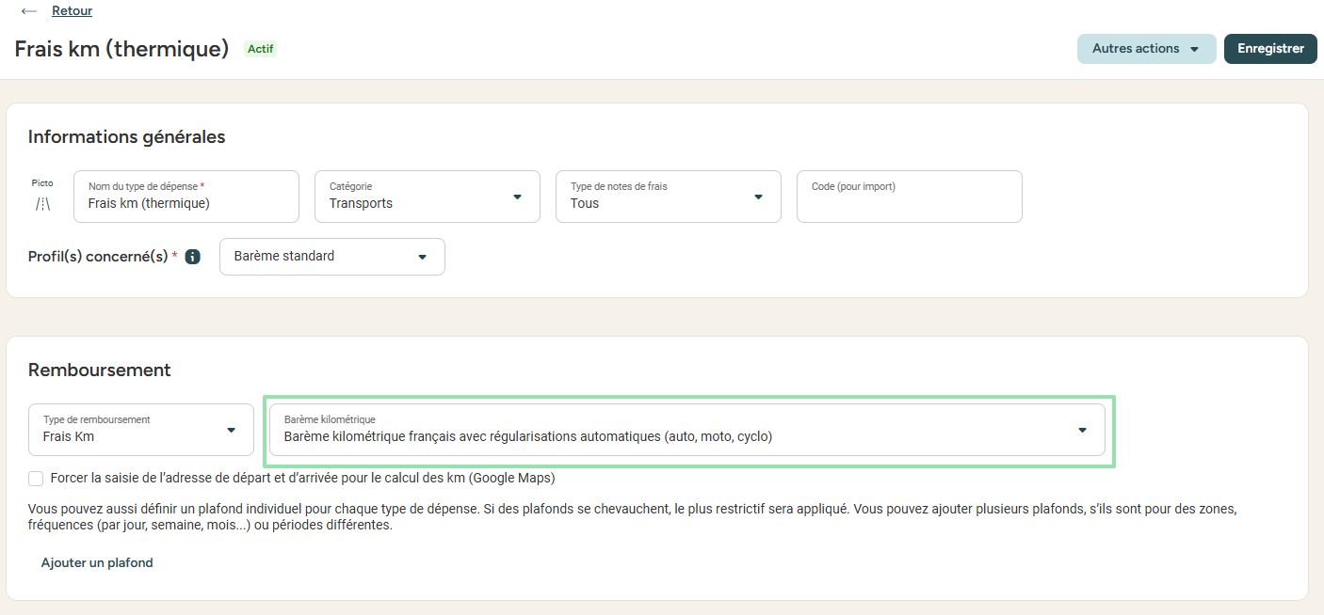Click the info icon beside Profil(s) concerné(s)
The width and height of the screenshot is (1324, 615).
pos(193,257)
